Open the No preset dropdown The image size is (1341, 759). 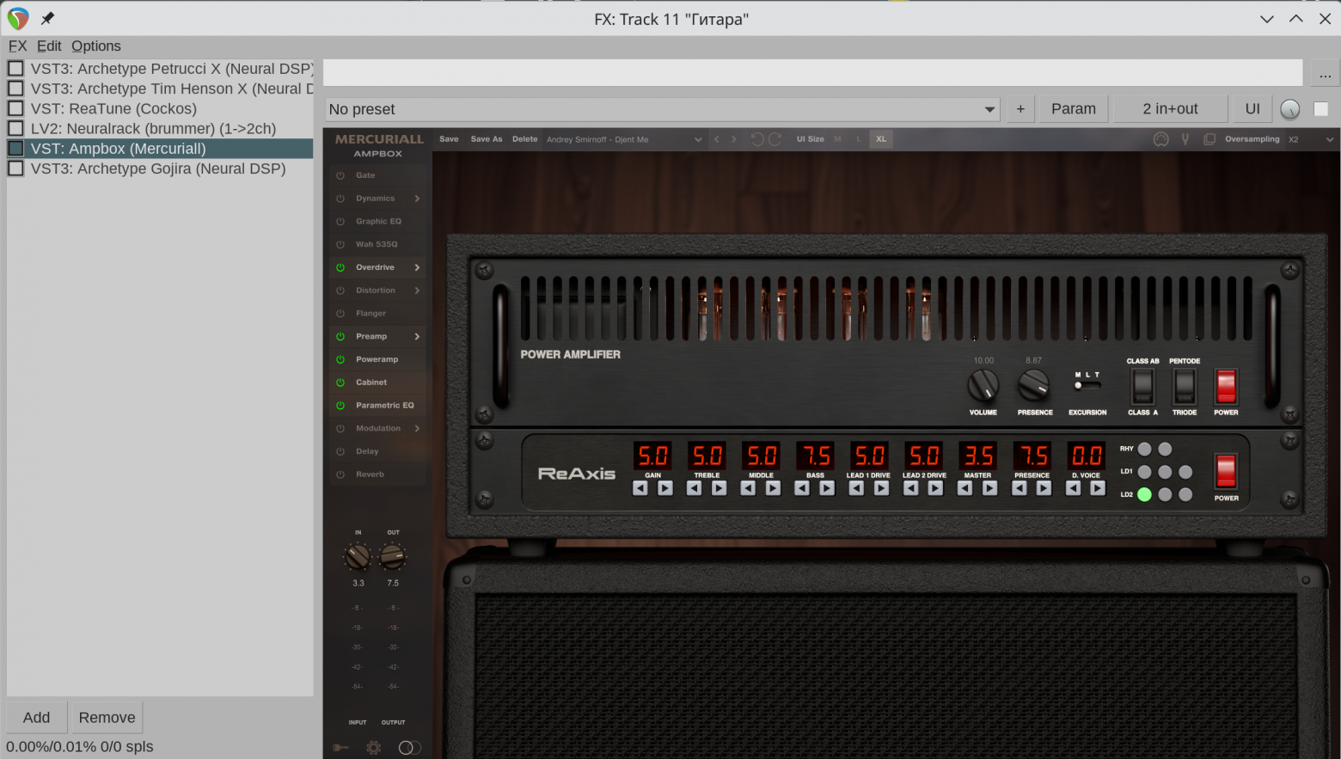coord(663,109)
